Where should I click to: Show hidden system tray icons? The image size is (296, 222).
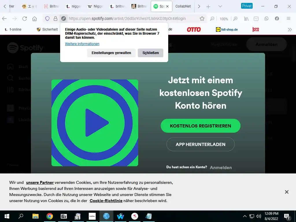coord(245,216)
